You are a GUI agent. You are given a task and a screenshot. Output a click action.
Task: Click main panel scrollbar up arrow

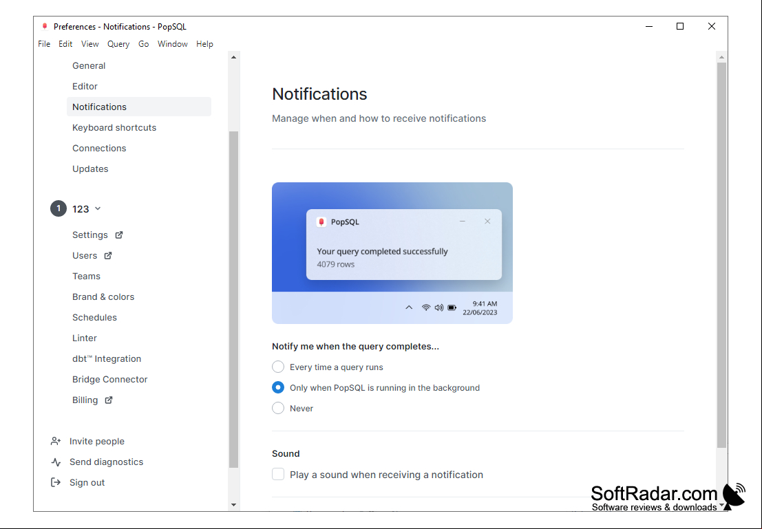click(721, 57)
